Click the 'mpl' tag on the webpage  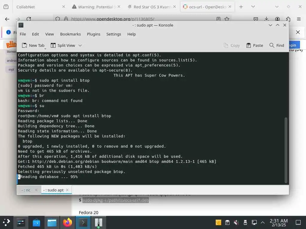click(x=11, y=69)
